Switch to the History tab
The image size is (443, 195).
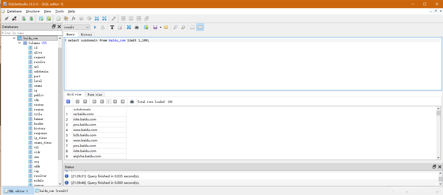[x=86, y=35]
